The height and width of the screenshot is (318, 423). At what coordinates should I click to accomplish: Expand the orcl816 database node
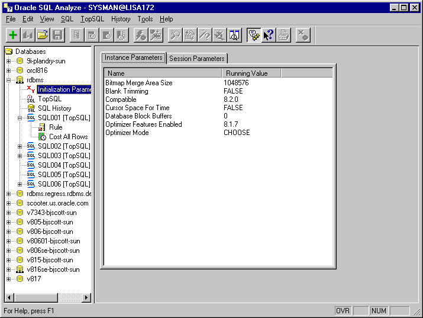9,70
